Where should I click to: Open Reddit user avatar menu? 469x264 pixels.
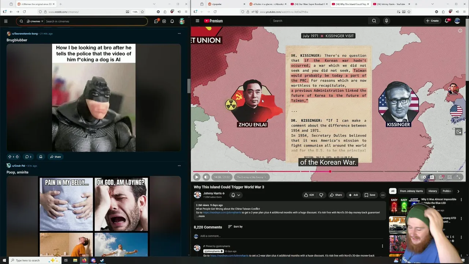point(182,21)
